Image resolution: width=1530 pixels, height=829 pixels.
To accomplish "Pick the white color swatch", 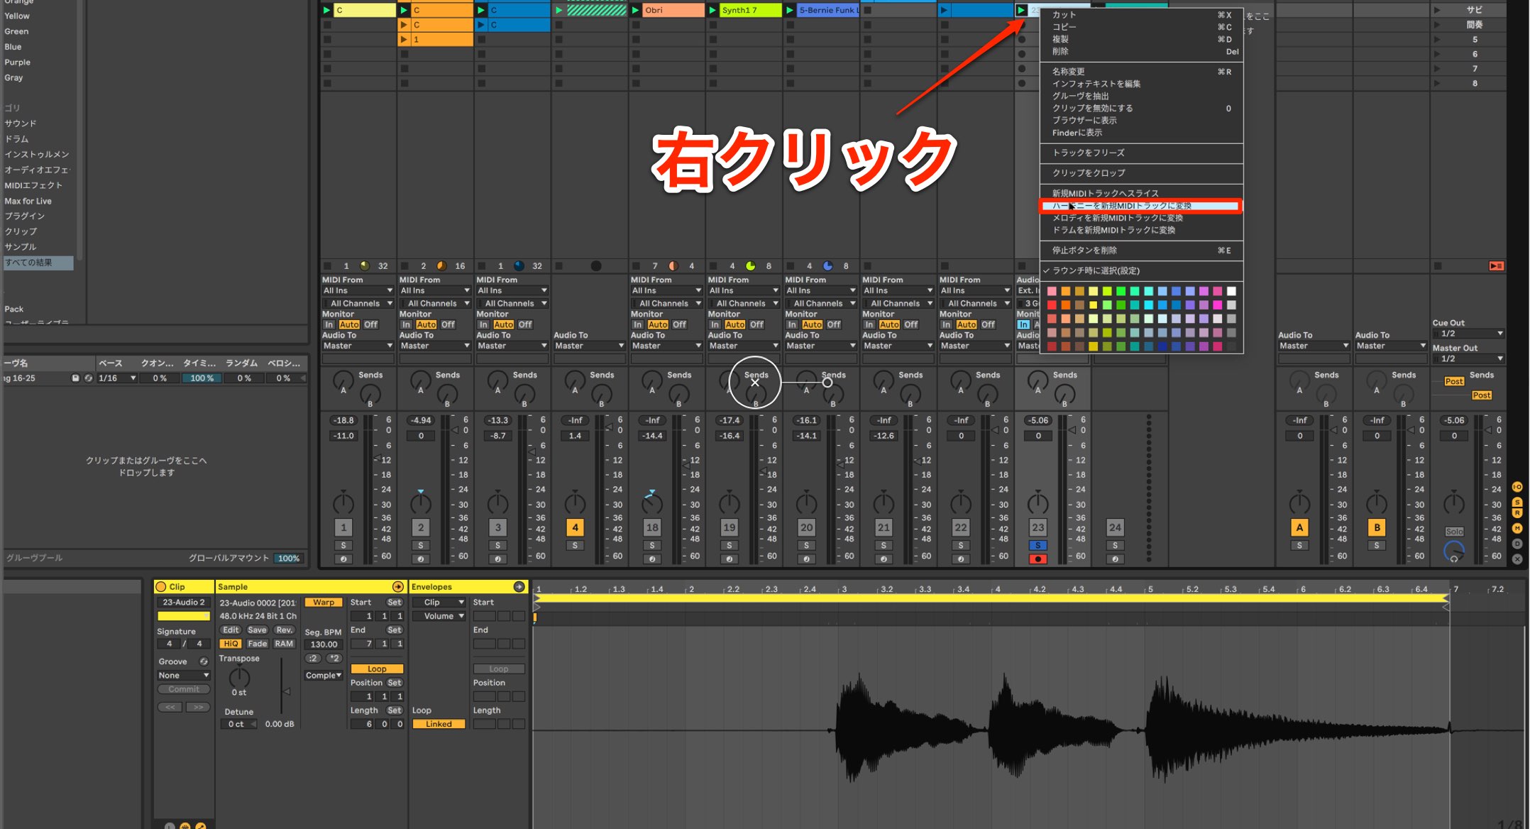I will [1231, 291].
